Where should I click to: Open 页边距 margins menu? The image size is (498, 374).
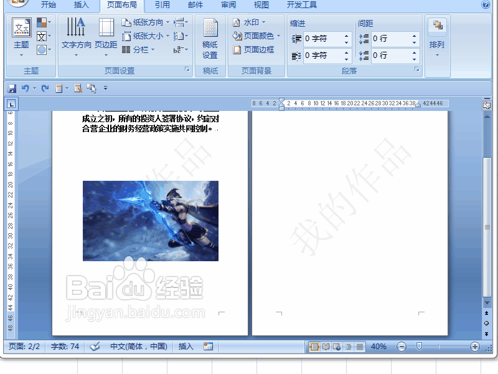click(x=106, y=37)
